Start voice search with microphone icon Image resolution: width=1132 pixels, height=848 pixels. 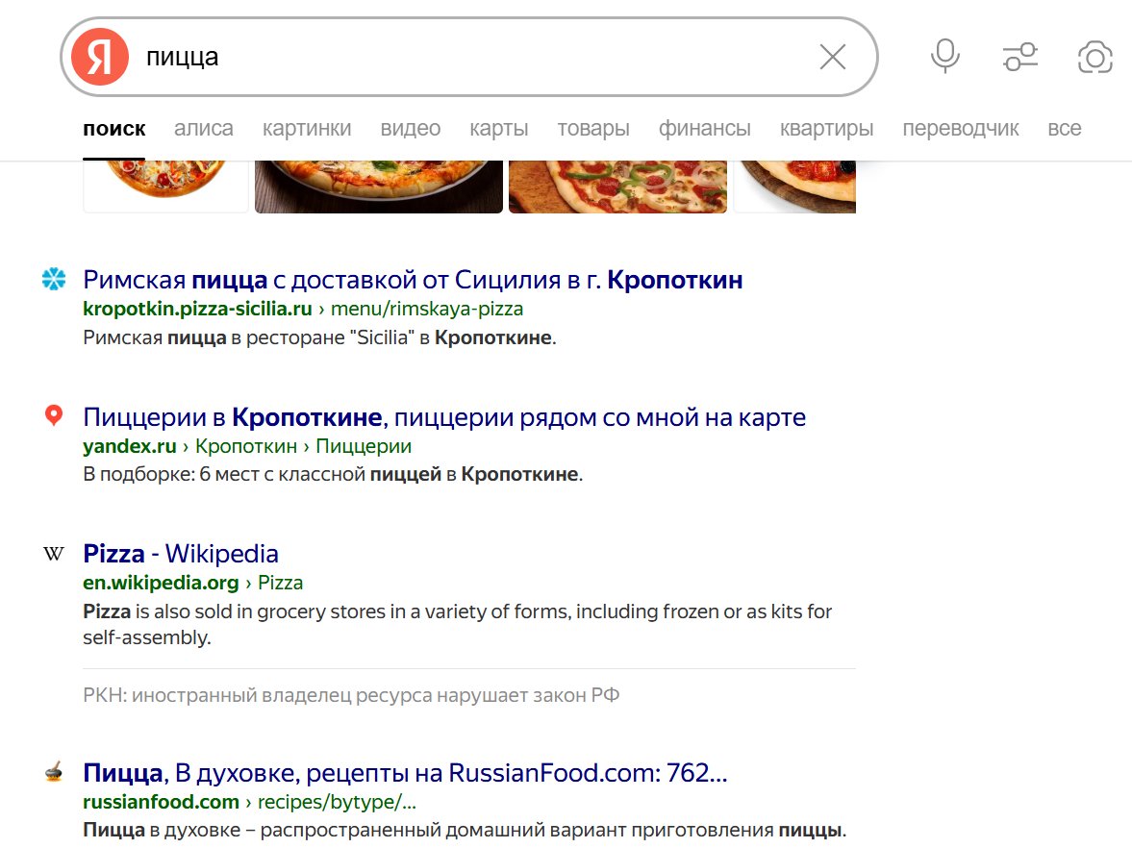coord(944,57)
